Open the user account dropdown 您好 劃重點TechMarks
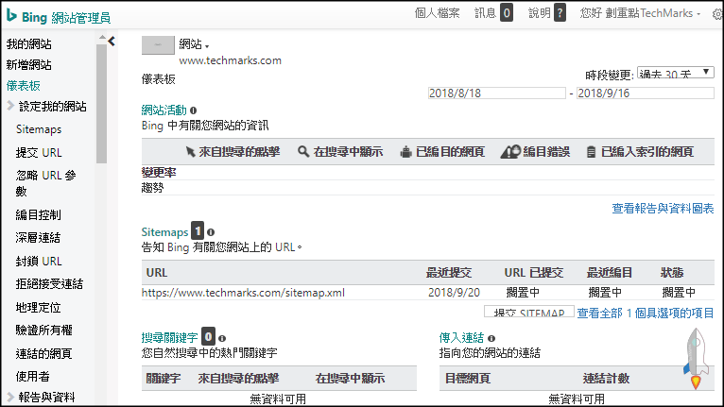This screenshot has height=407, width=724. tap(640, 13)
